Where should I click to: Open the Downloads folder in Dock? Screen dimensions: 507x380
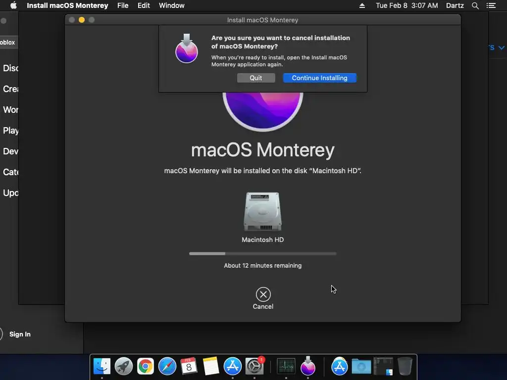(361, 366)
